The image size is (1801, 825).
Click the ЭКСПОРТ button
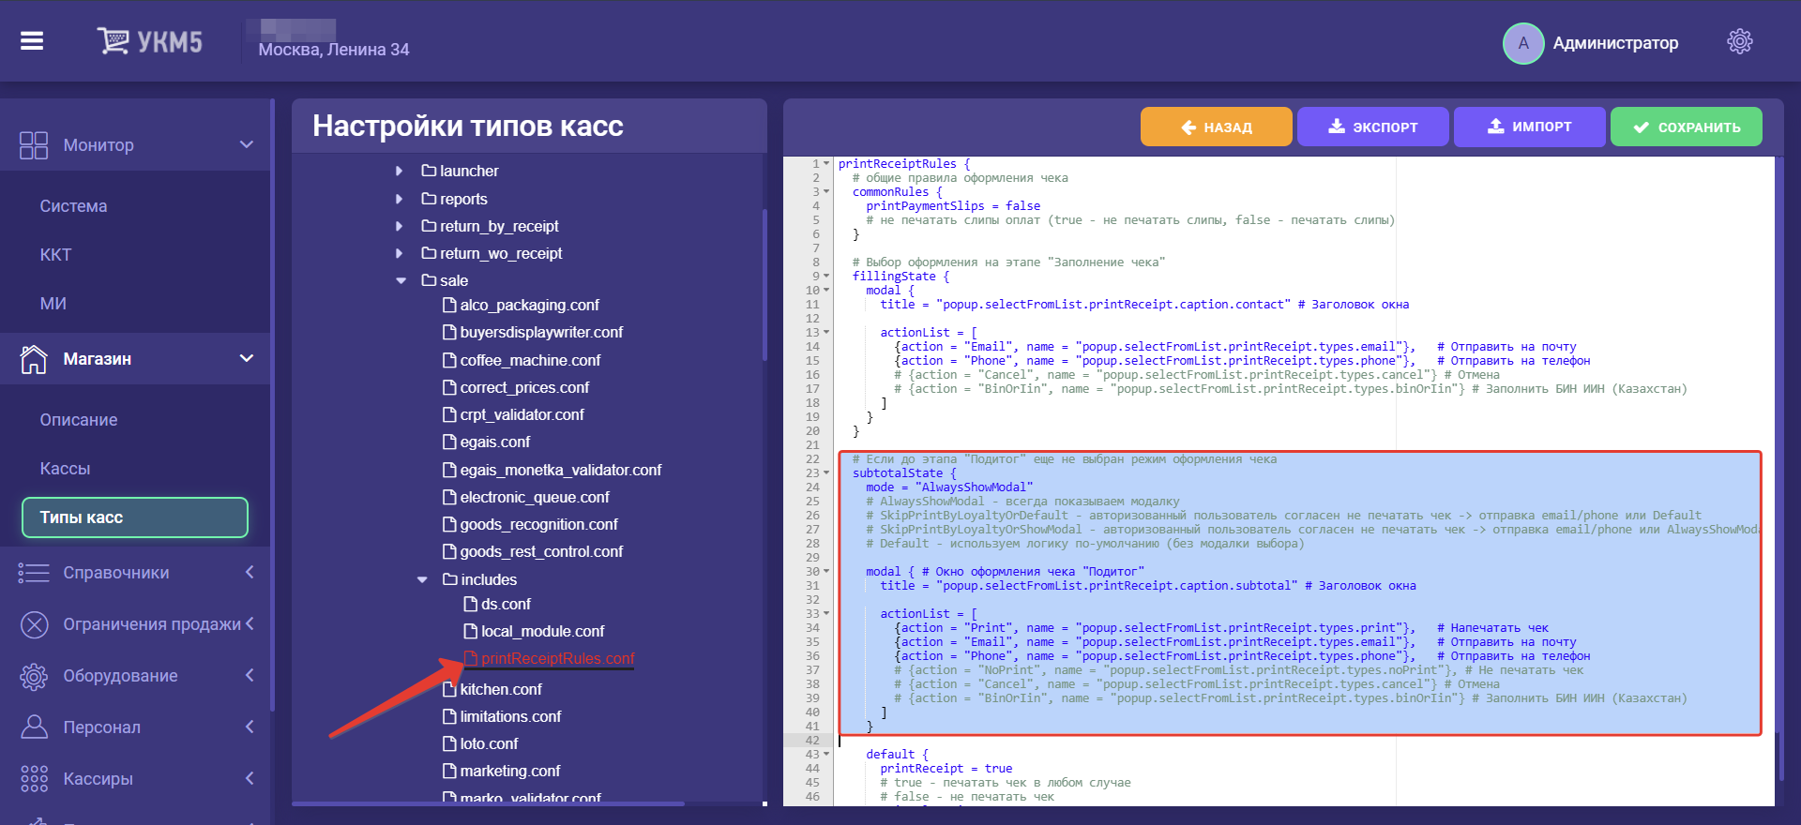click(1372, 127)
